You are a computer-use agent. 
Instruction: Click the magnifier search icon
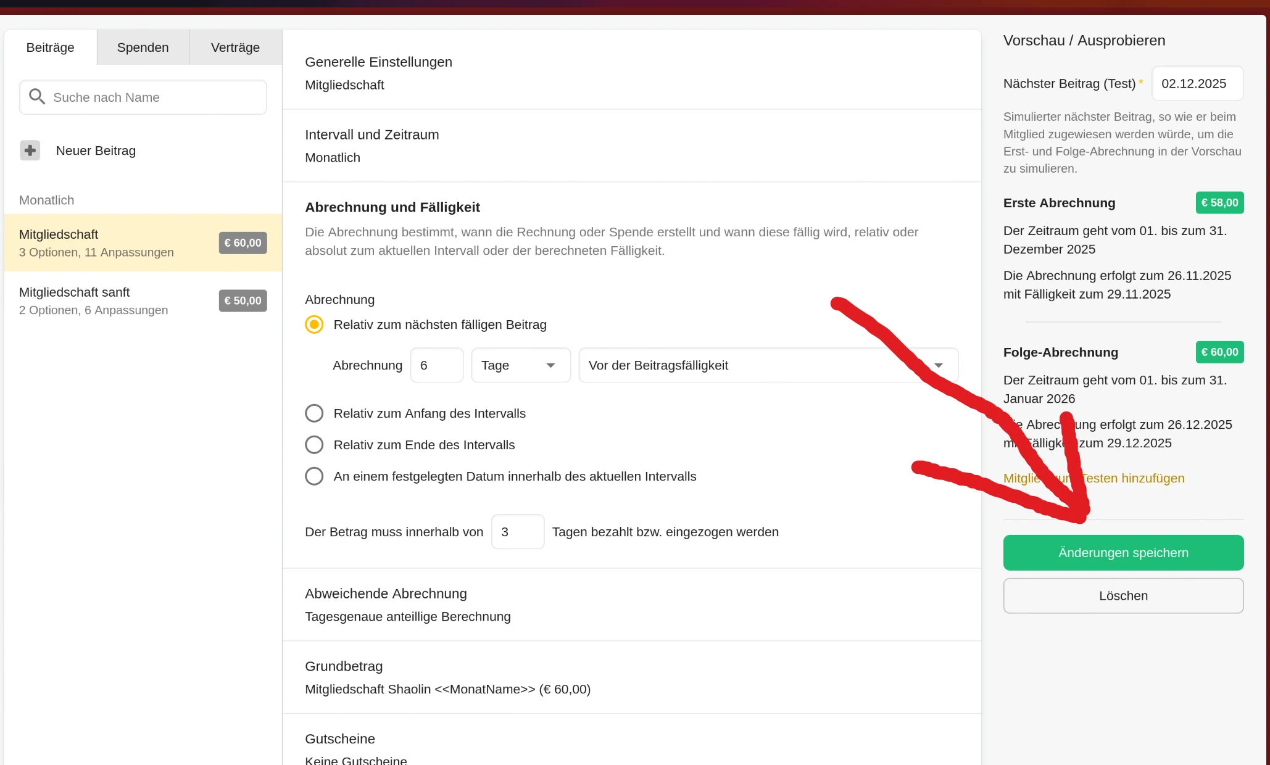pos(37,97)
